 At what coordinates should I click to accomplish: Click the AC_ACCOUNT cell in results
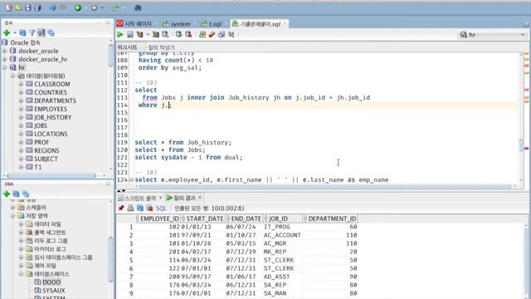pyautogui.click(x=282, y=235)
